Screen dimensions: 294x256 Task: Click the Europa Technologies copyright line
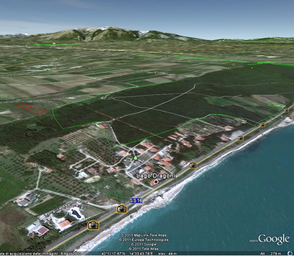click(143, 239)
